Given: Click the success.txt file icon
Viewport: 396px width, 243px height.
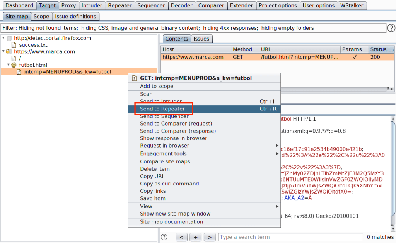Looking at the screenshot, I should pyautogui.click(x=14, y=45).
